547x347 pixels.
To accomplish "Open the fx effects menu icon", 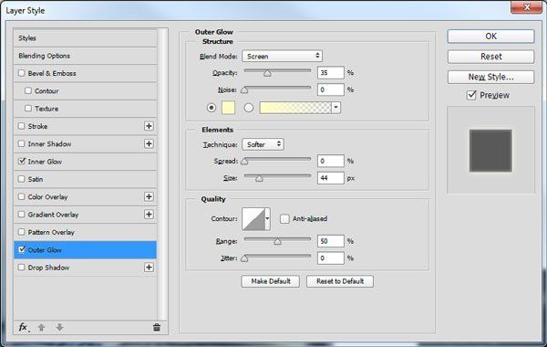I will (x=24, y=328).
